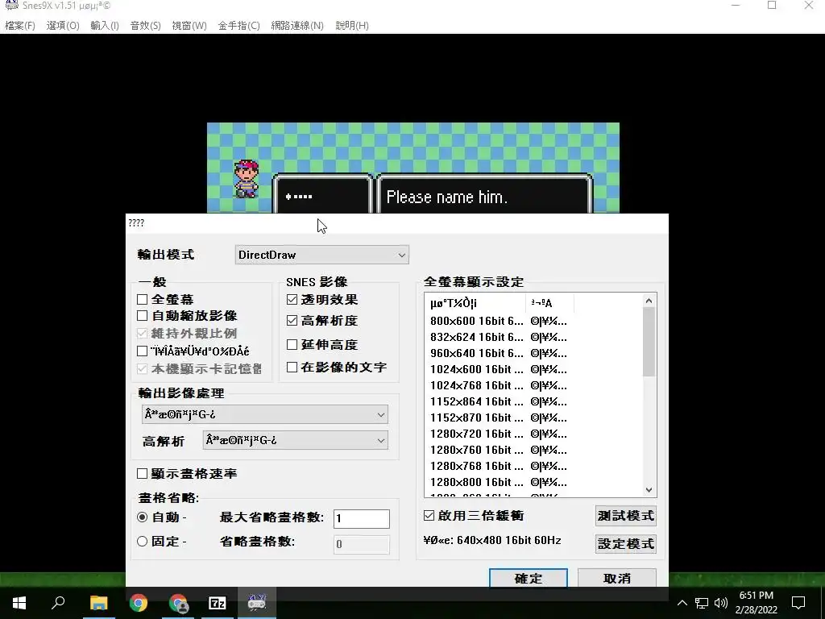Open 輸入(I) menu
The width and height of the screenshot is (825, 619).
104,25
